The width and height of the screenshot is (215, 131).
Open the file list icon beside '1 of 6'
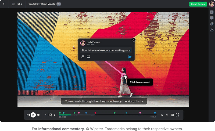[13, 4]
